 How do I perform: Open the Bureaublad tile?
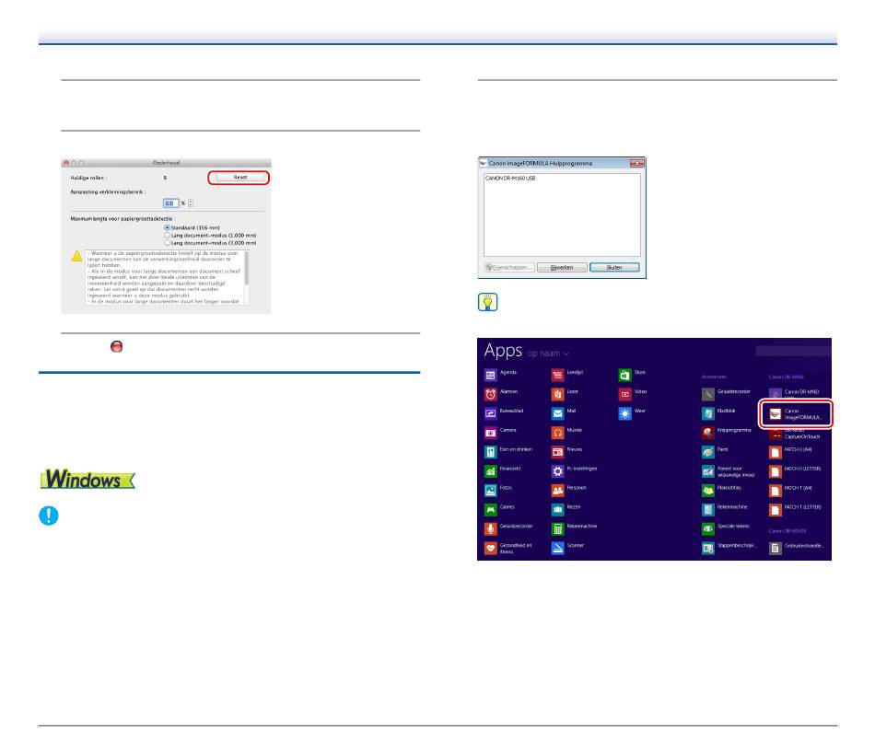pyautogui.click(x=504, y=412)
